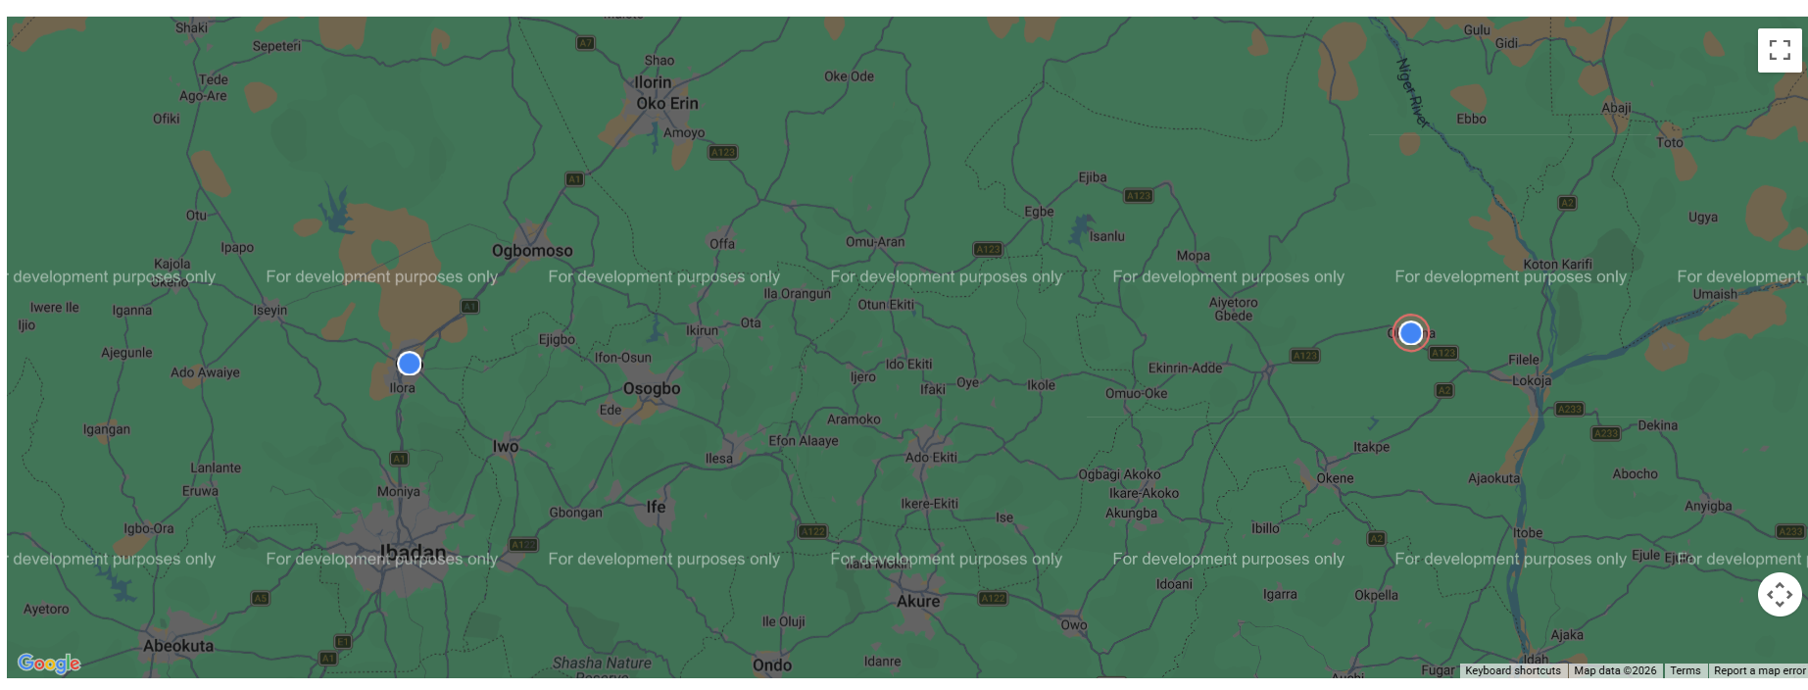Click the Akure city label
This screenshot has width=1808, height=690.
click(x=918, y=601)
